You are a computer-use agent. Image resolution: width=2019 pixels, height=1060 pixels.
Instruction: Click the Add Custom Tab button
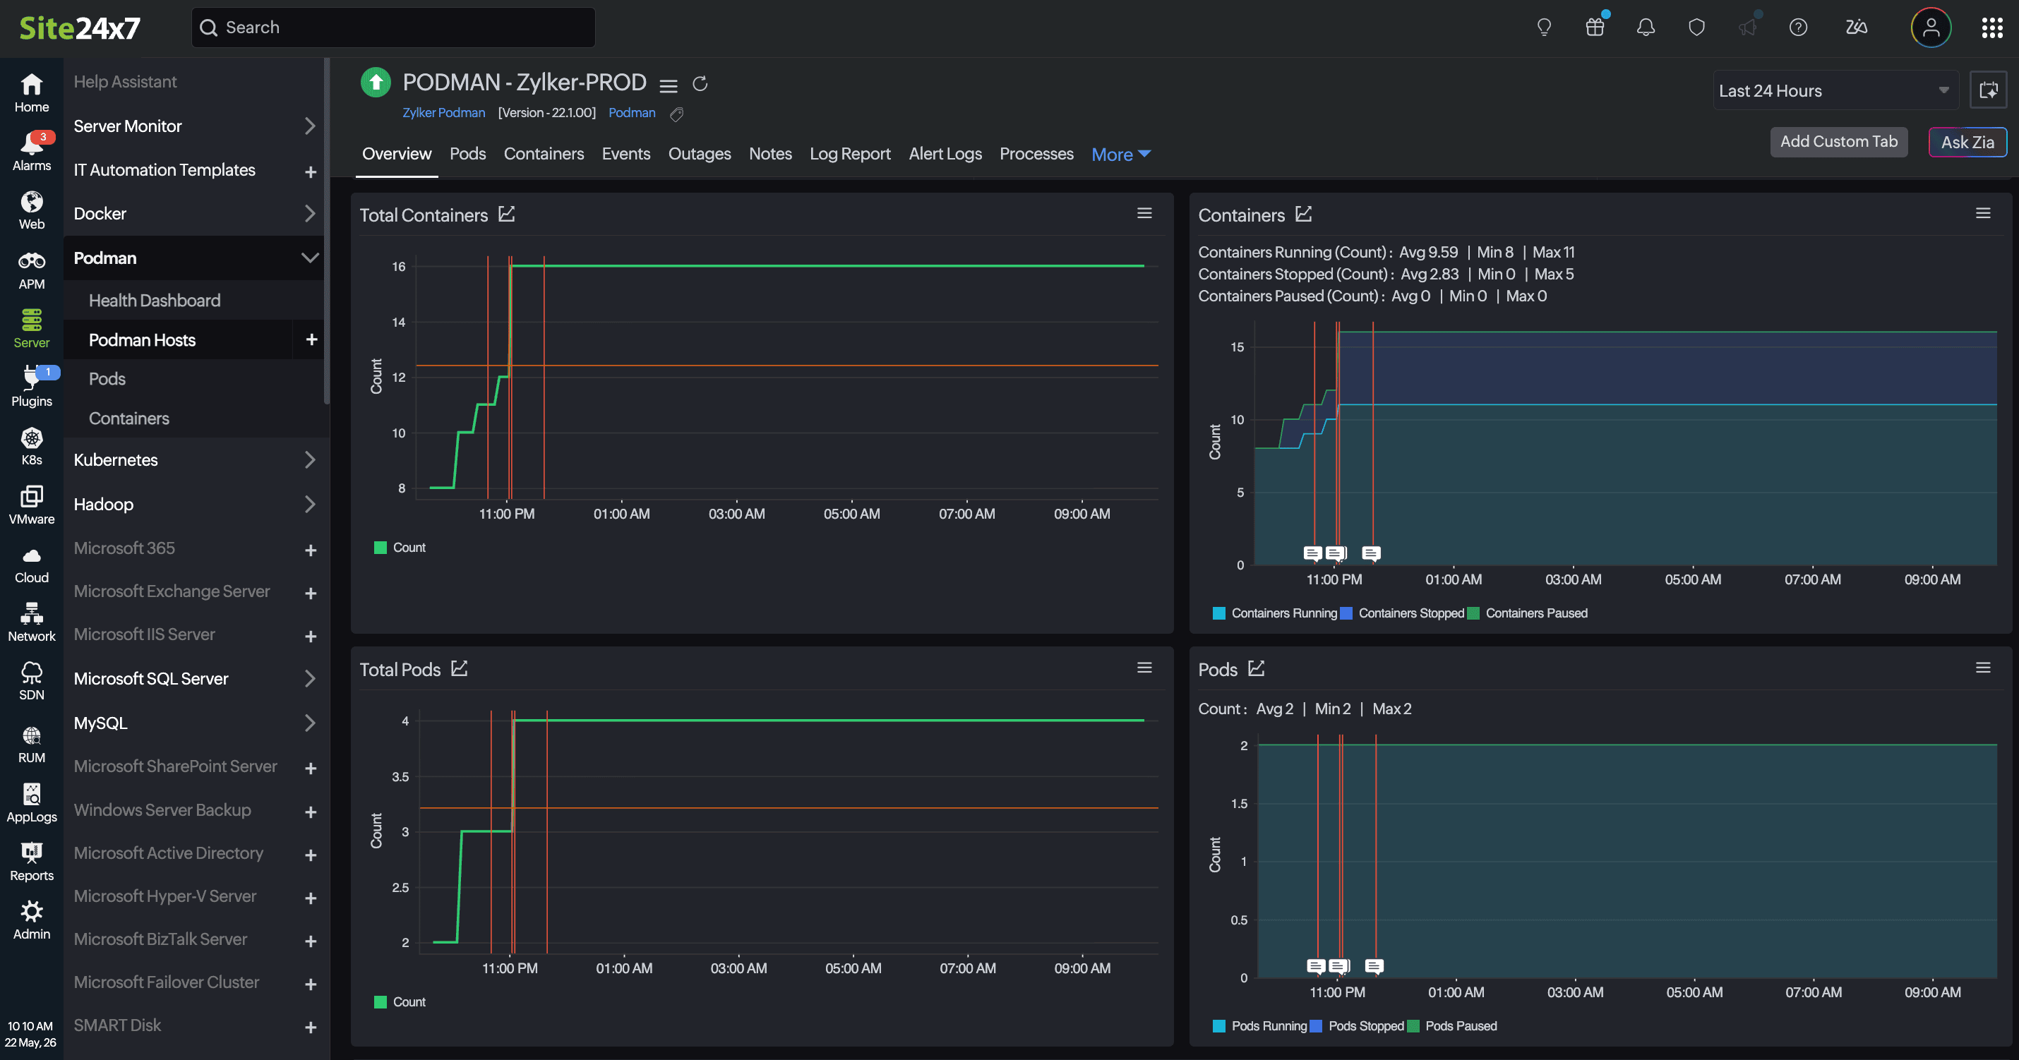(x=1839, y=142)
